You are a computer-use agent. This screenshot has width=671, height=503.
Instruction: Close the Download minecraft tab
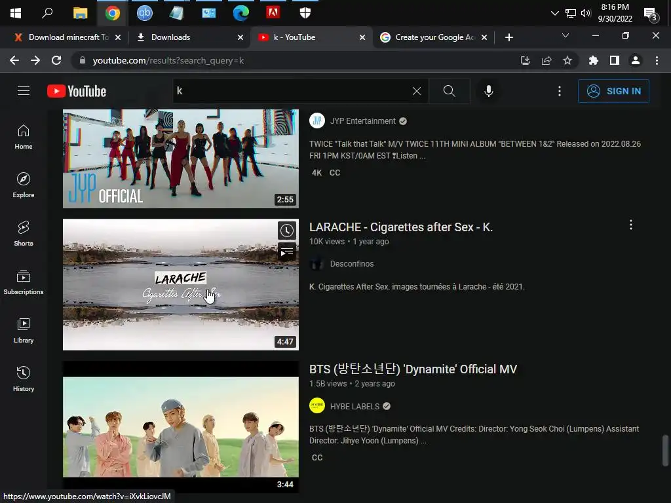118,37
